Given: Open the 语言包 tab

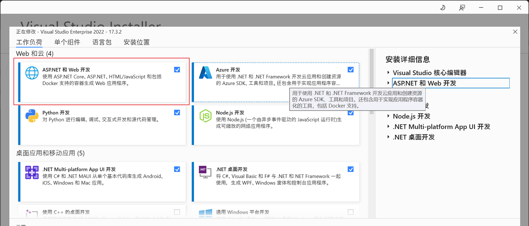Looking at the screenshot, I should (x=102, y=42).
